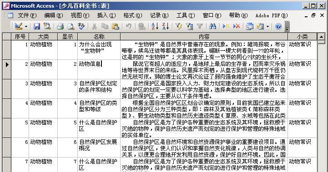This screenshot has height=172, width=328.
Task: Sort ascending A to Z
Action: [x=155, y=26]
